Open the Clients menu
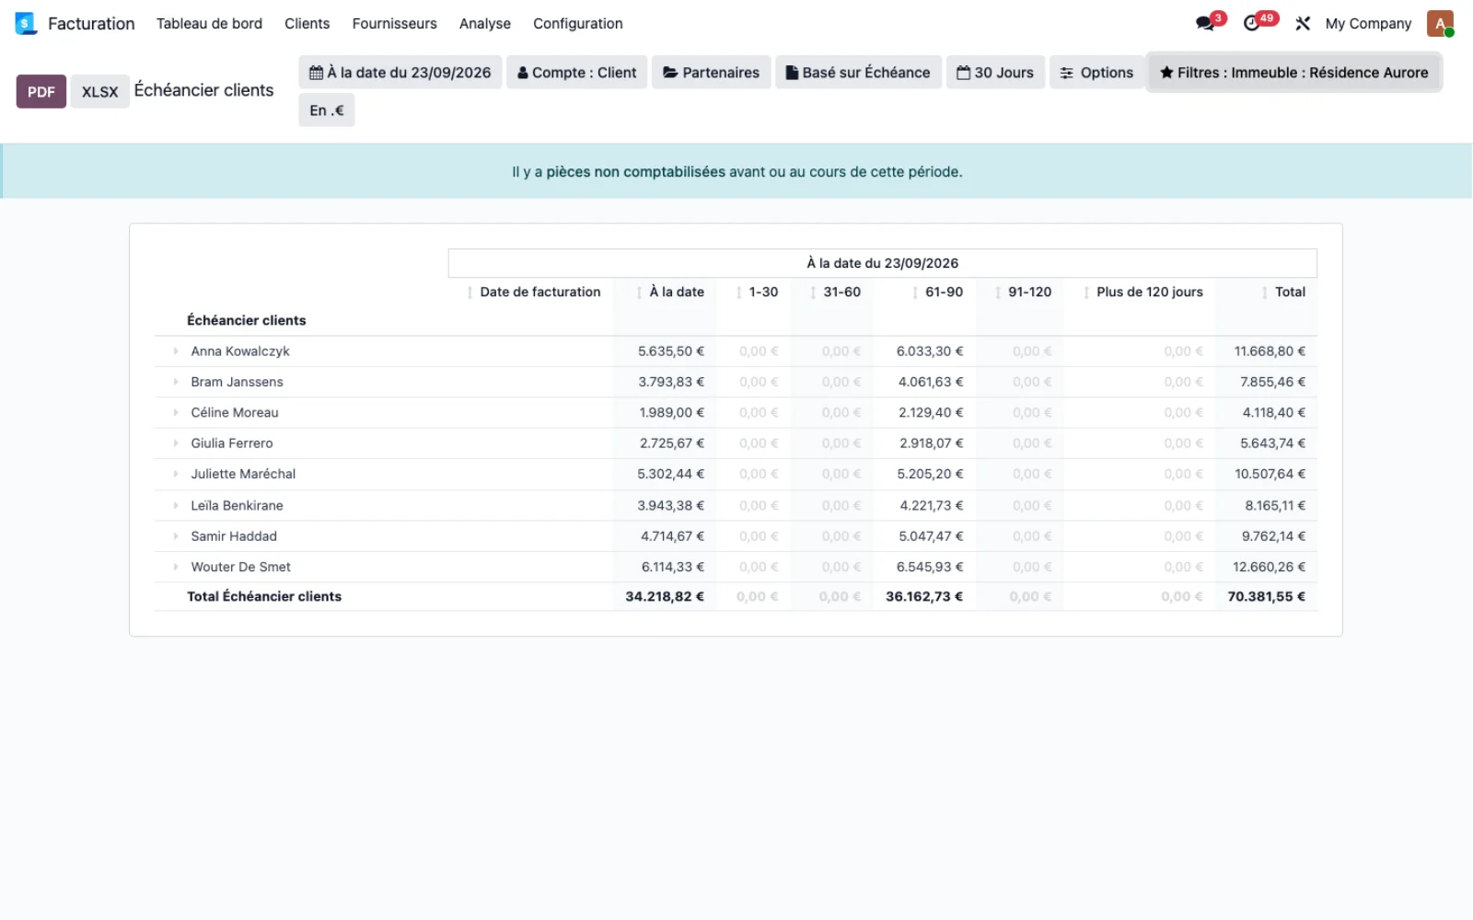 tap(307, 23)
